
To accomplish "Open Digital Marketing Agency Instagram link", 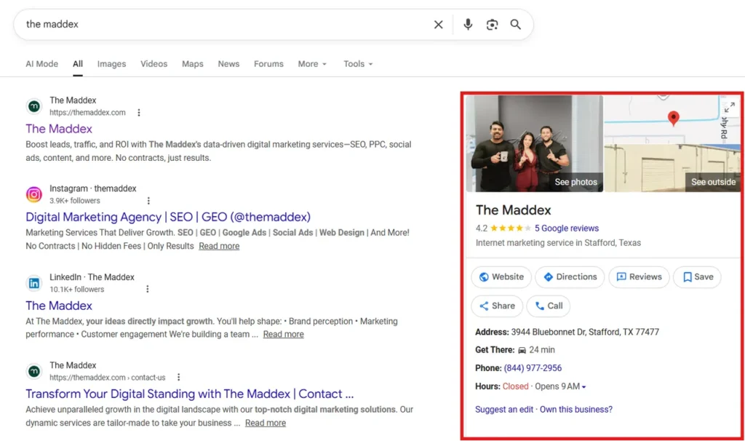I will (x=168, y=217).
